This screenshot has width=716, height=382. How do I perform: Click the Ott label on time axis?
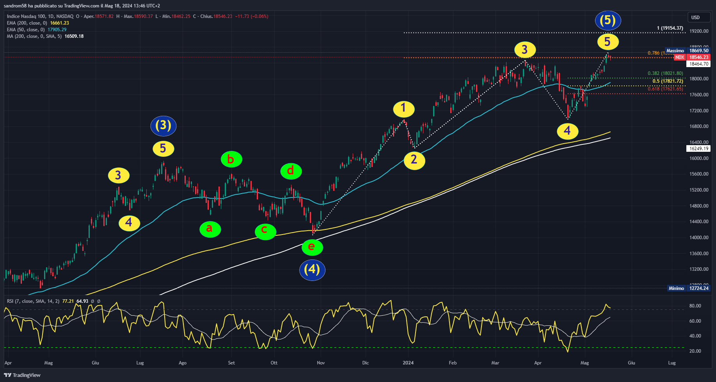(274, 363)
